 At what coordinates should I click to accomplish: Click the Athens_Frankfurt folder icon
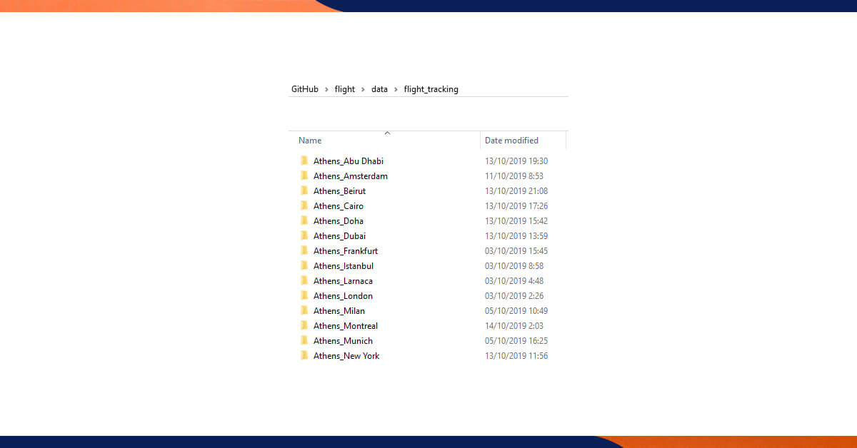(304, 250)
